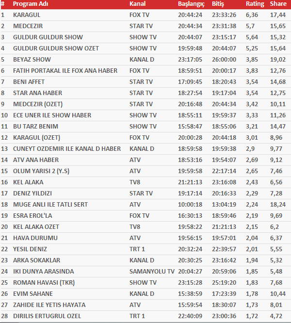The width and height of the screenshot is (291, 323).
Task: Click OLUM YARISI 2 (Y.S) title
Action: tap(41, 171)
